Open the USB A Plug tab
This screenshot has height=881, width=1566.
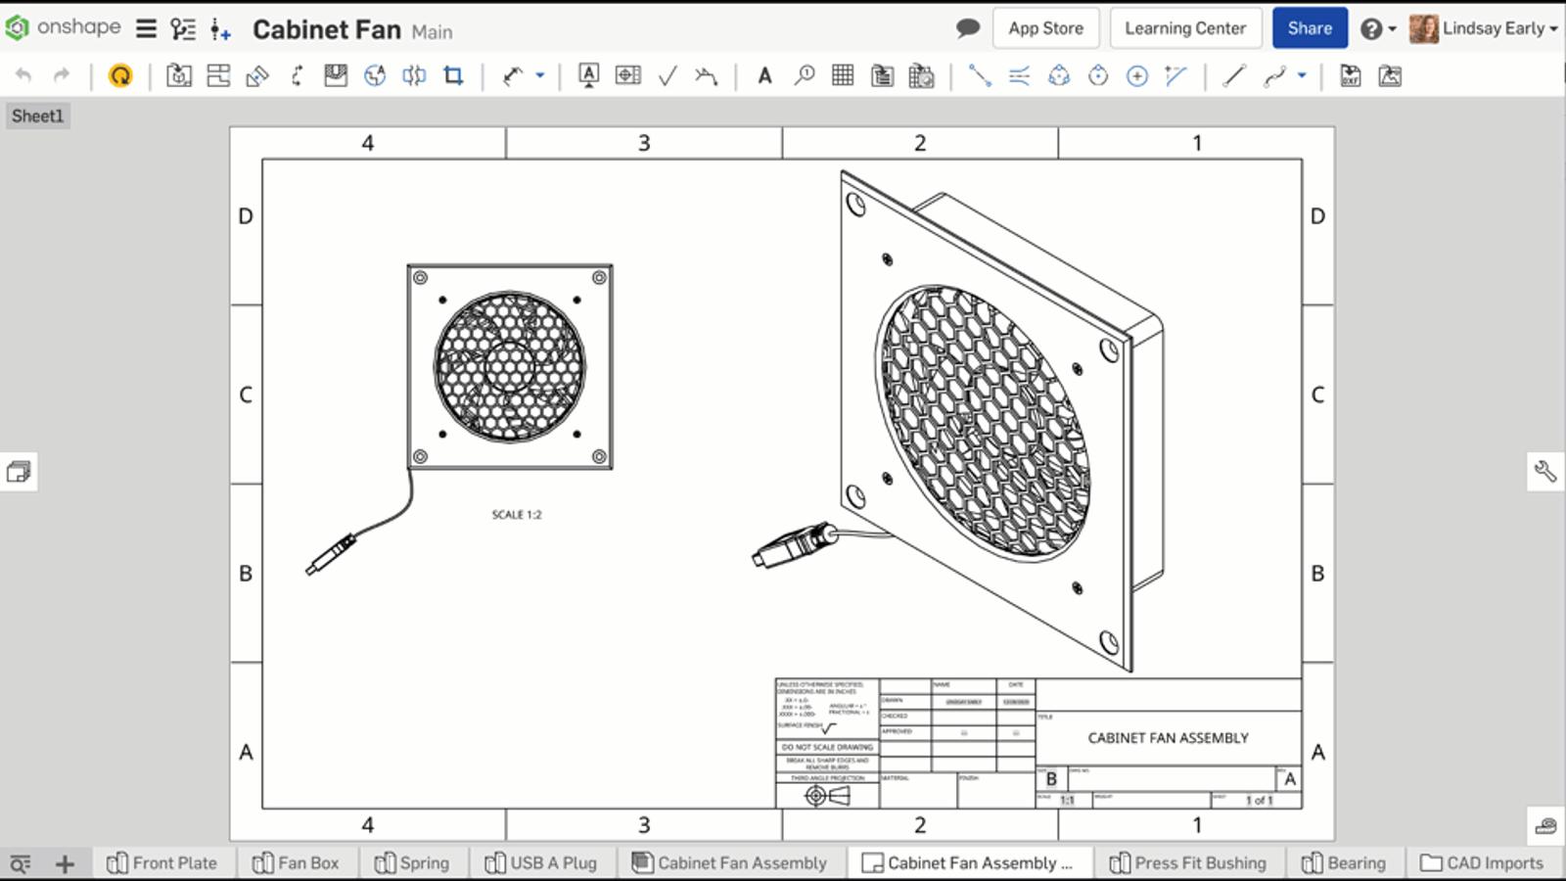click(541, 863)
